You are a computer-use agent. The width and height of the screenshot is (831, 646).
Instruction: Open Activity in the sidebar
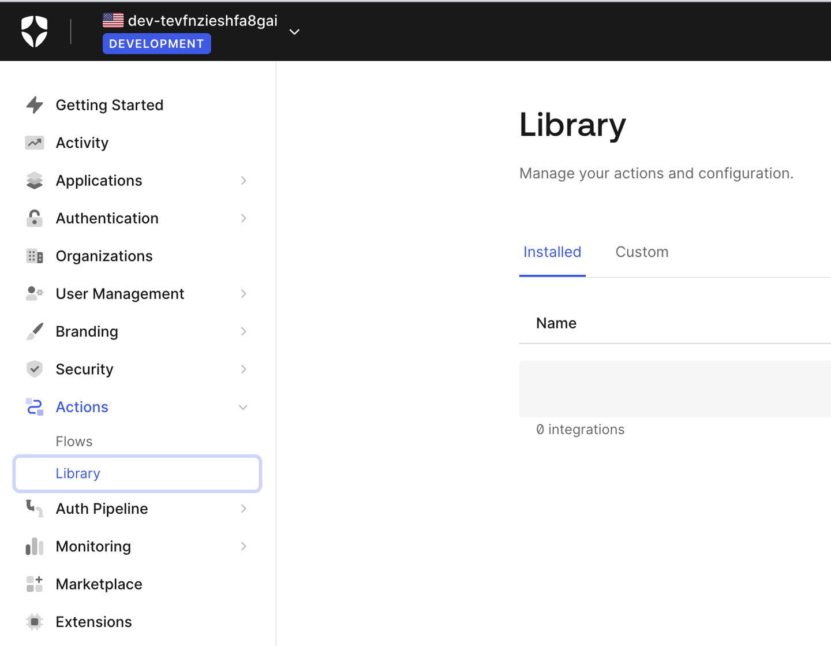click(82, 143)
